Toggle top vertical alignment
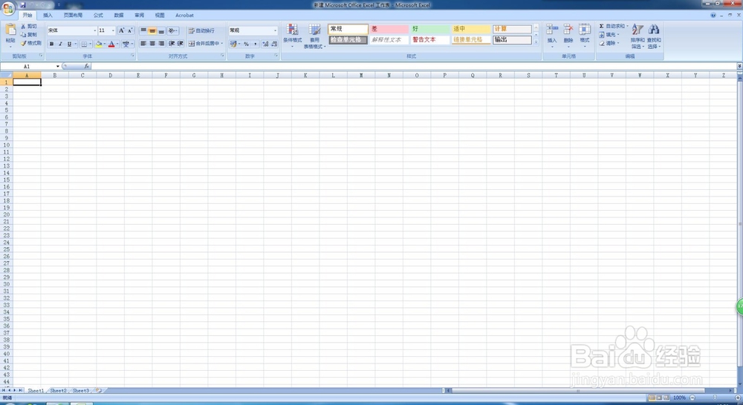The height and width of the screenshot is (405, 743). pyautogui.click(x=143, y=30)
